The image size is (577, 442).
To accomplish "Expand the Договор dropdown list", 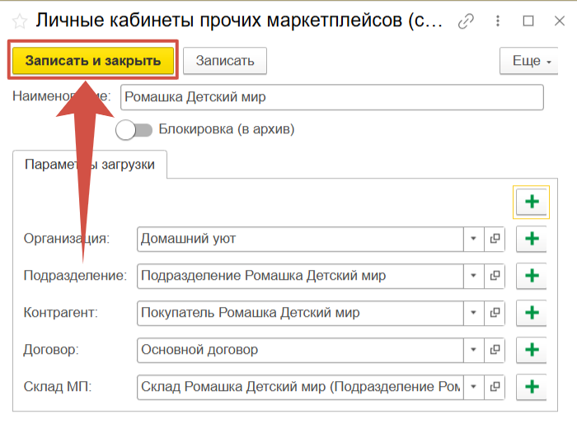I will coord(474,350).
